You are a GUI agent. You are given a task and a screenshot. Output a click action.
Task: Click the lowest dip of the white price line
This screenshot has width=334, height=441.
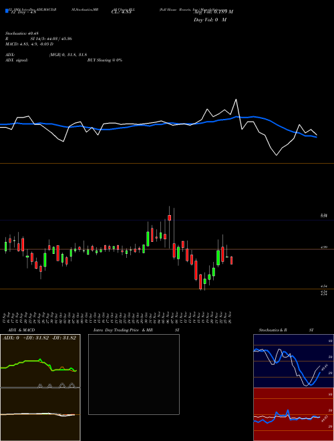277,155
